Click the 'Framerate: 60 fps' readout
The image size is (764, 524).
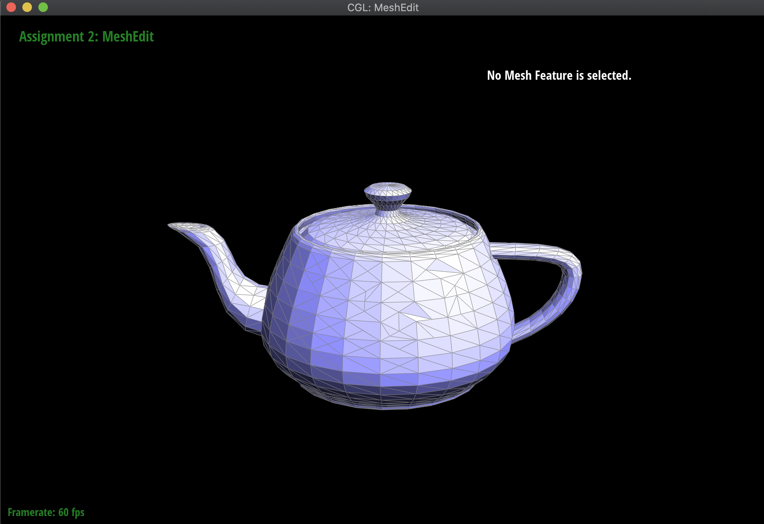click(46, 512)
